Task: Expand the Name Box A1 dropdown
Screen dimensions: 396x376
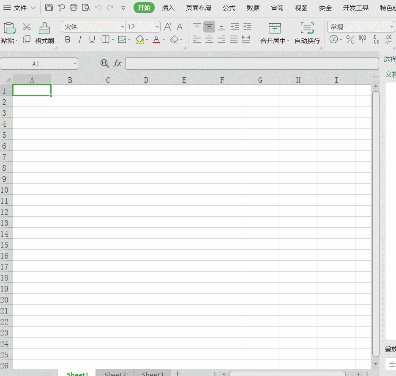Action: tap(75, 64)
